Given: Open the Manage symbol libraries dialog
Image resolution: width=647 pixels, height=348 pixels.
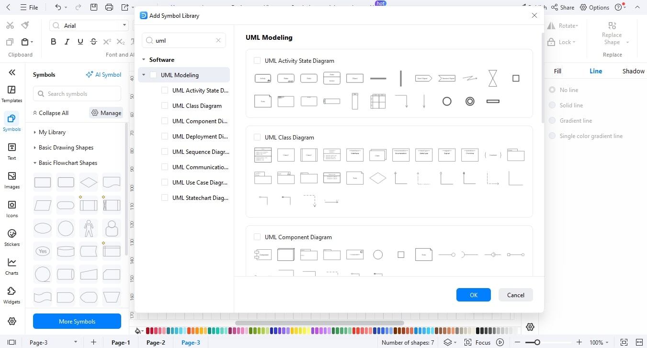Looking at the screenshot, I should (105, 113).
